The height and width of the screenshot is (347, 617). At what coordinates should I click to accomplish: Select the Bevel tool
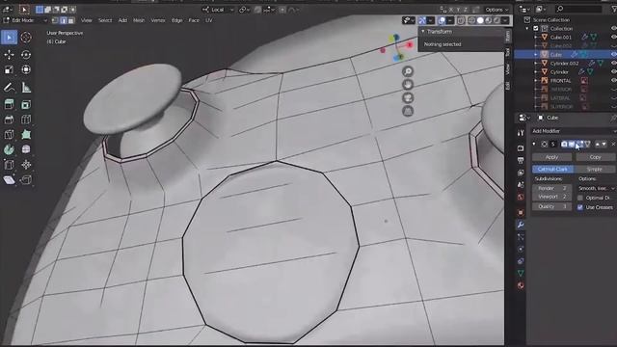(x=9, y=120)
